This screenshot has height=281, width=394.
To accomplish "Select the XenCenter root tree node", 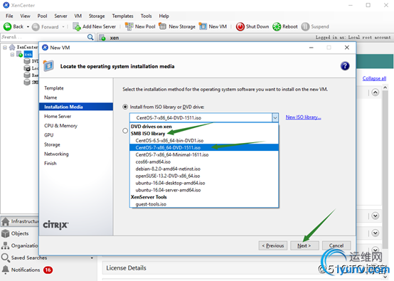I will (x=27, y=47).
